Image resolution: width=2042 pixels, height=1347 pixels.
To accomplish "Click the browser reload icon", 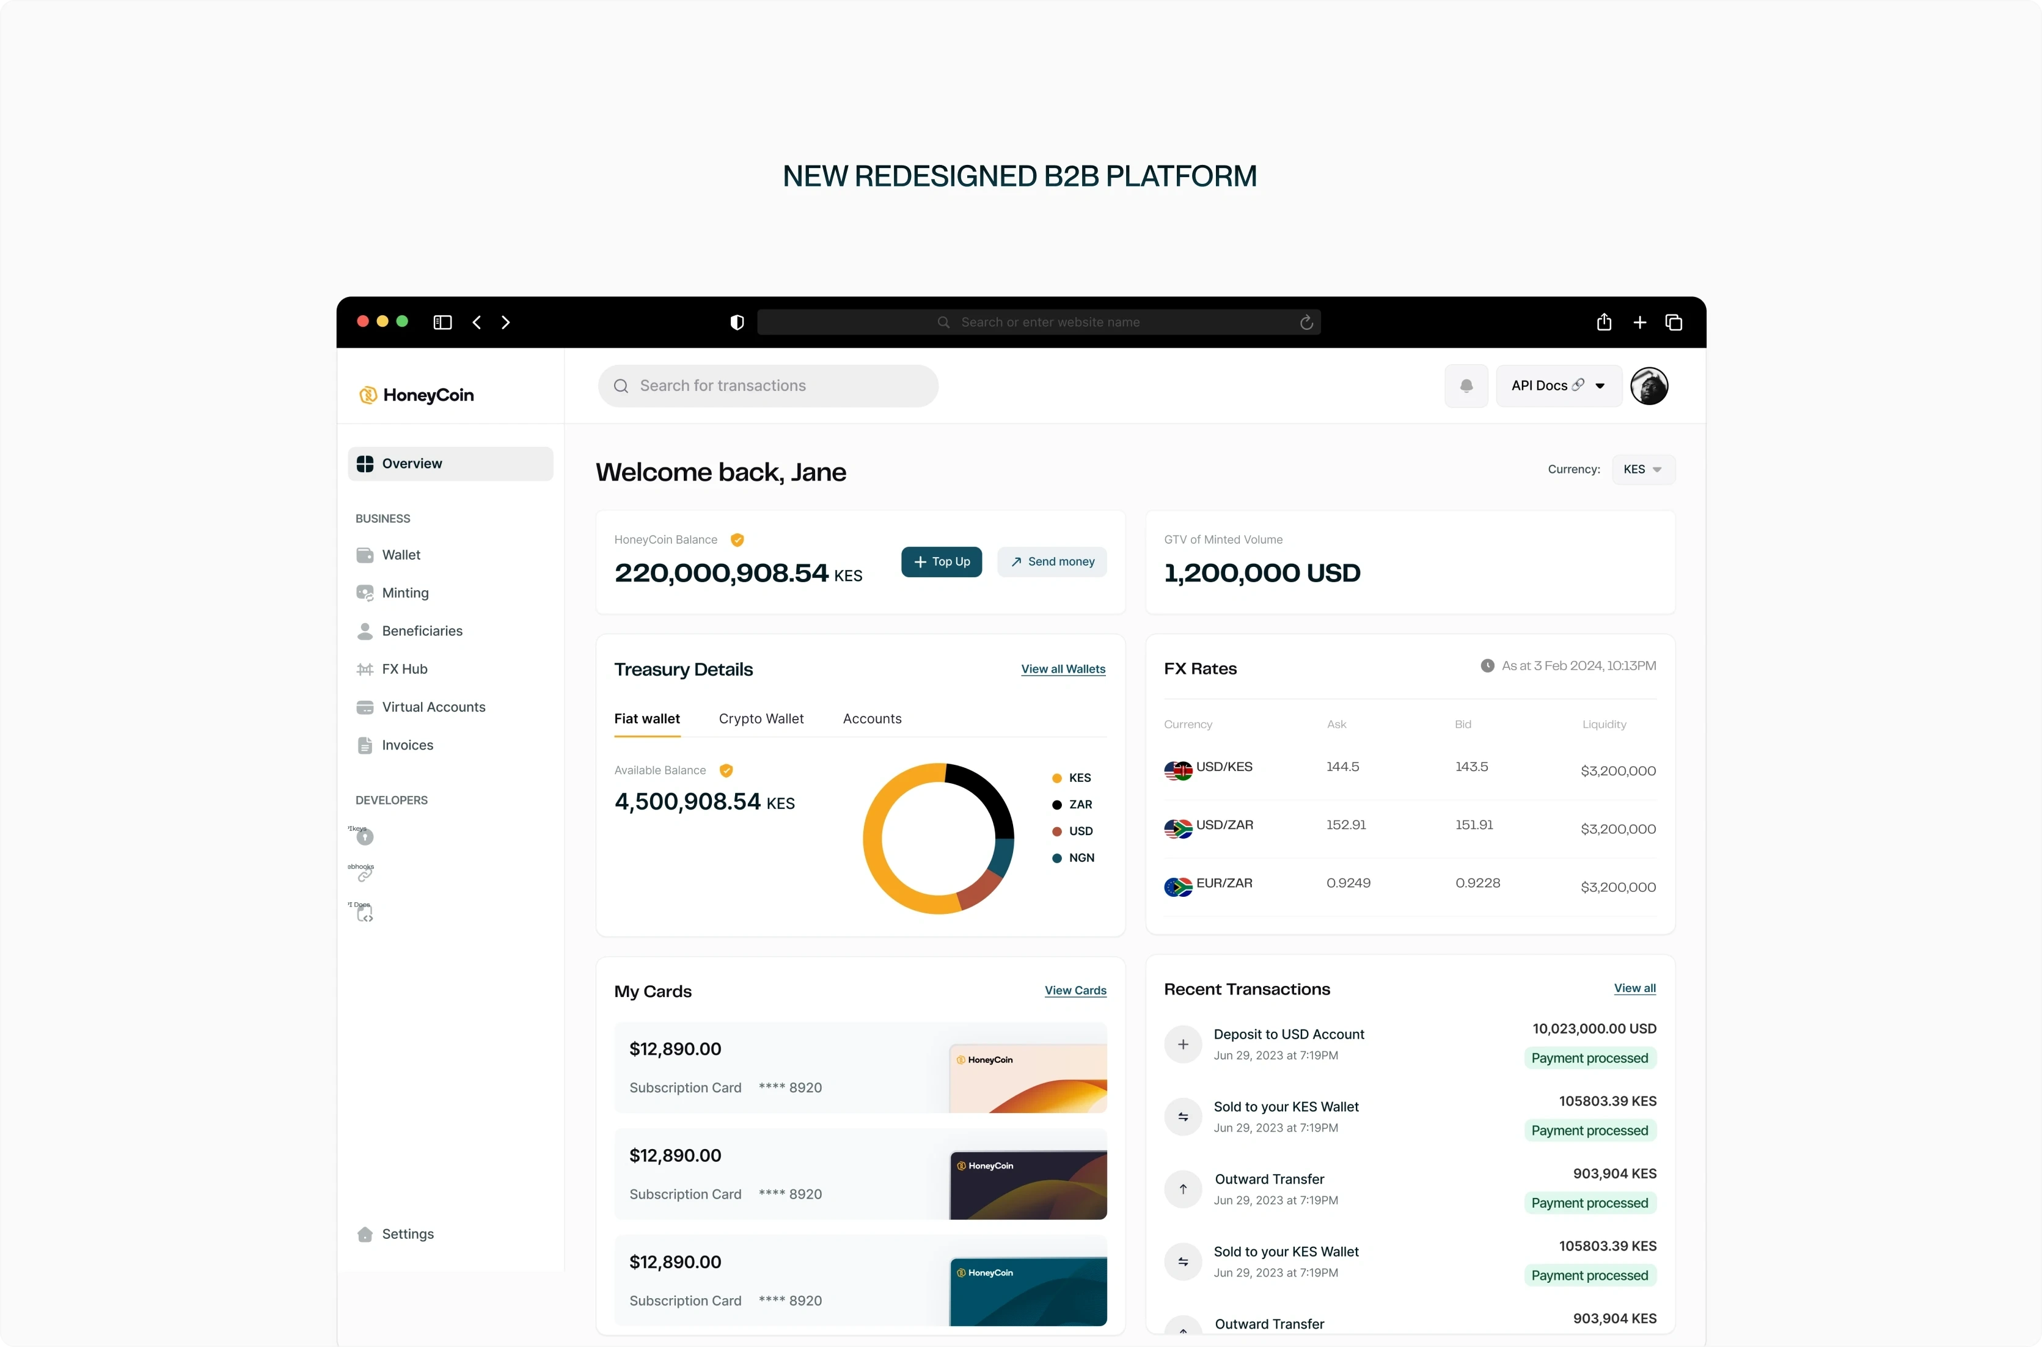I will tap(1306, 322).
